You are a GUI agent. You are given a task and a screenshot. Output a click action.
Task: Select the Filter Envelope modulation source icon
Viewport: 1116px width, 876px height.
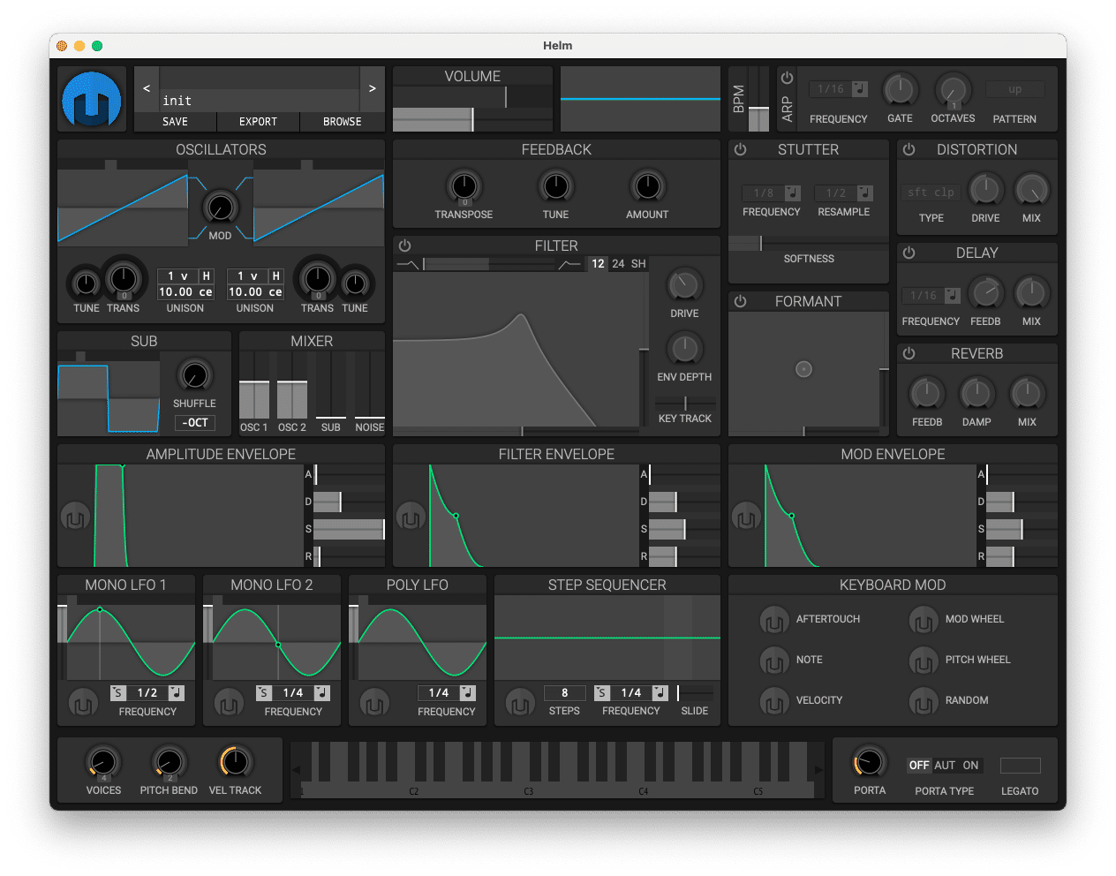[411, 517]
